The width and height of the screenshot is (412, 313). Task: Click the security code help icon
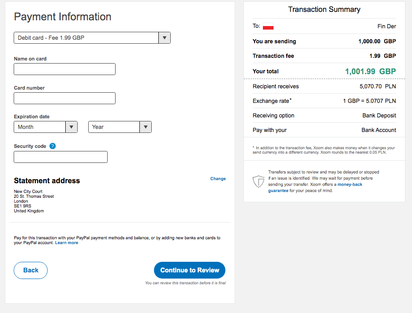(x=52, y=146)
